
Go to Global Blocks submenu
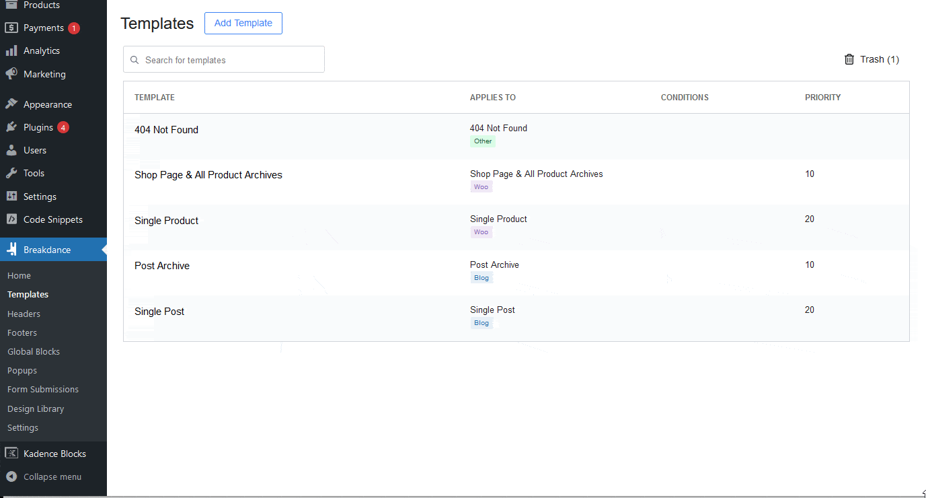[x=34, y=351]
